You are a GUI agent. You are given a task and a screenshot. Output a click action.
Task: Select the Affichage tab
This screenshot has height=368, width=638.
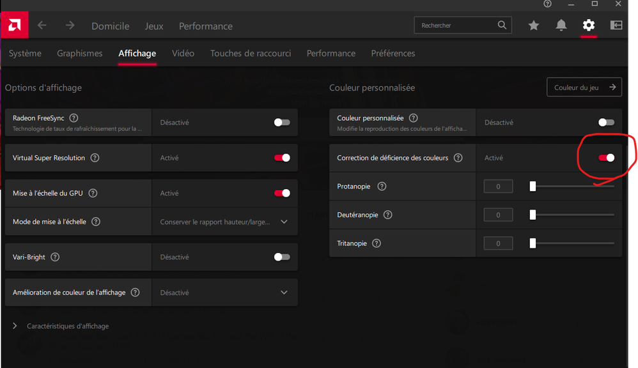(137, 53)
